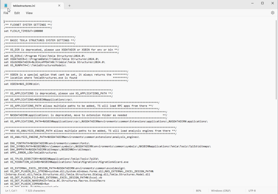278x194 pixels.
Task: Minimize the Notepad window
Action: pos(252,3)
